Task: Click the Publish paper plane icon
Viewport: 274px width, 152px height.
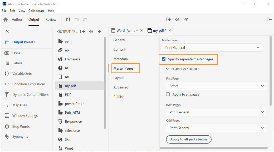Action: (186, 19)
